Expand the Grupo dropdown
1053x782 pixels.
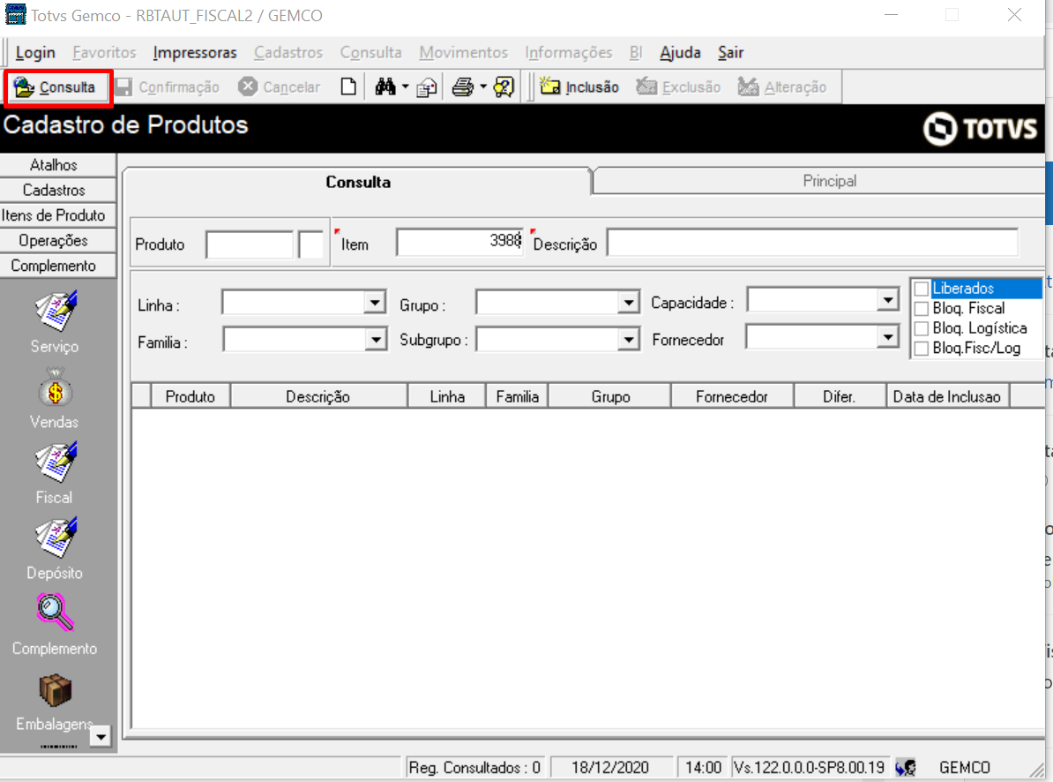628,303
